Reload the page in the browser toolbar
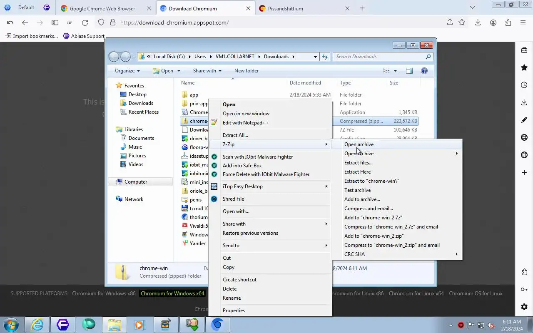The height and width of the screenshot is (333, 533). [x=85, y=22]
